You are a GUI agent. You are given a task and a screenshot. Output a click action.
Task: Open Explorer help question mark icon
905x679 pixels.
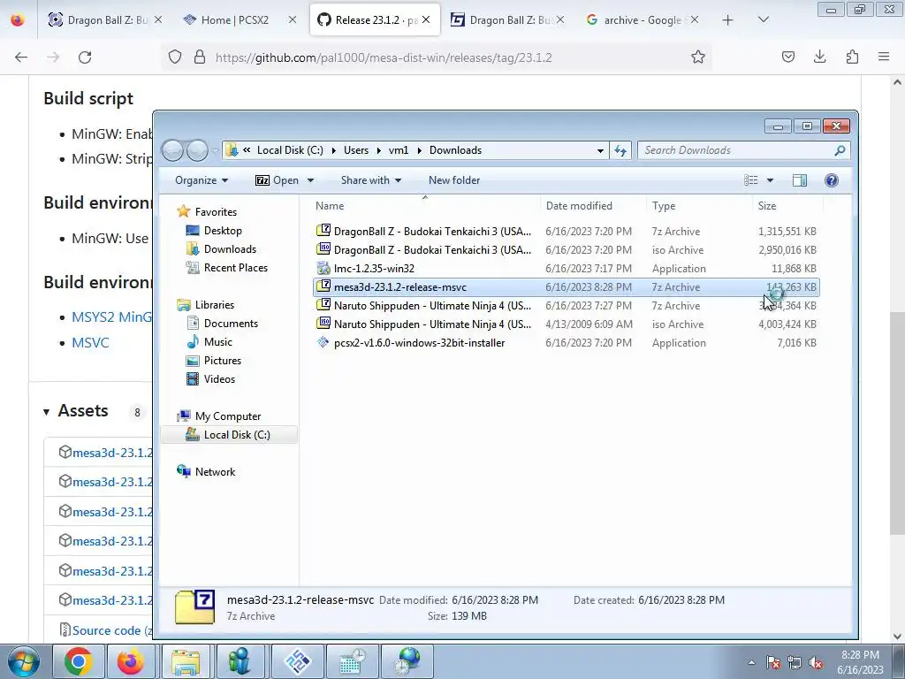(x=831, y=180)
